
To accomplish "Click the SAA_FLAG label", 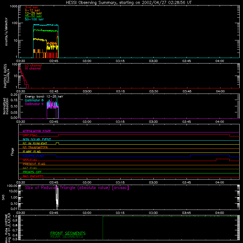I will tap(30, 160).
